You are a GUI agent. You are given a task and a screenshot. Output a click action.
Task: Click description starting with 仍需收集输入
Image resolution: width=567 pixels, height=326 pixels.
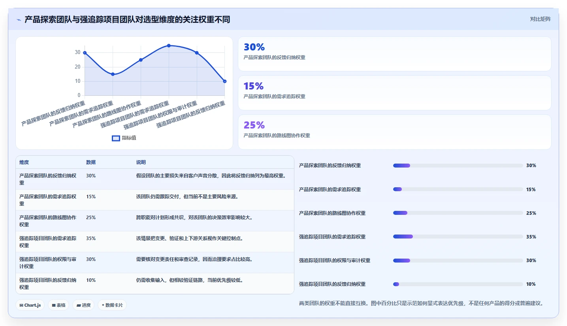coord(190,280)
